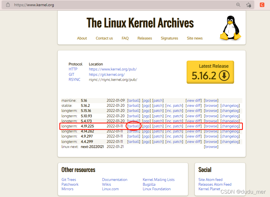Viewport: 270px width, 197px height.
Task: Open patch for longterm 4.19.225
Action: pyautogui.click(x=158, y=126)
